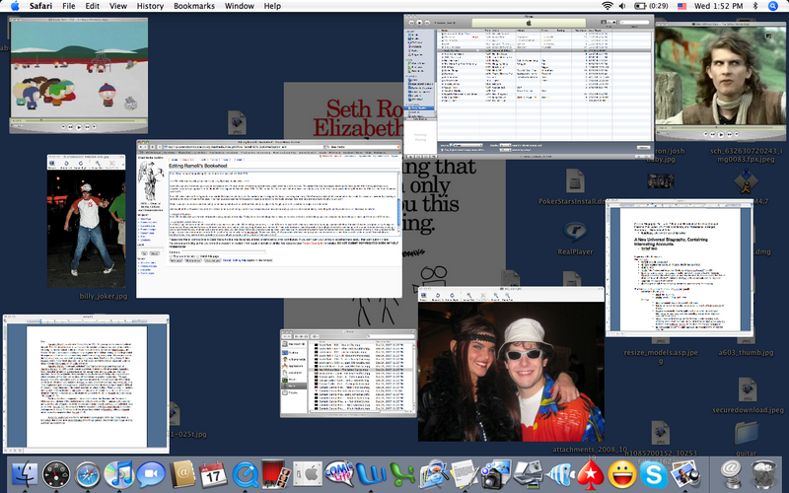
Task: Click play in the long-haired man movie window
Action: pos(721,135)
